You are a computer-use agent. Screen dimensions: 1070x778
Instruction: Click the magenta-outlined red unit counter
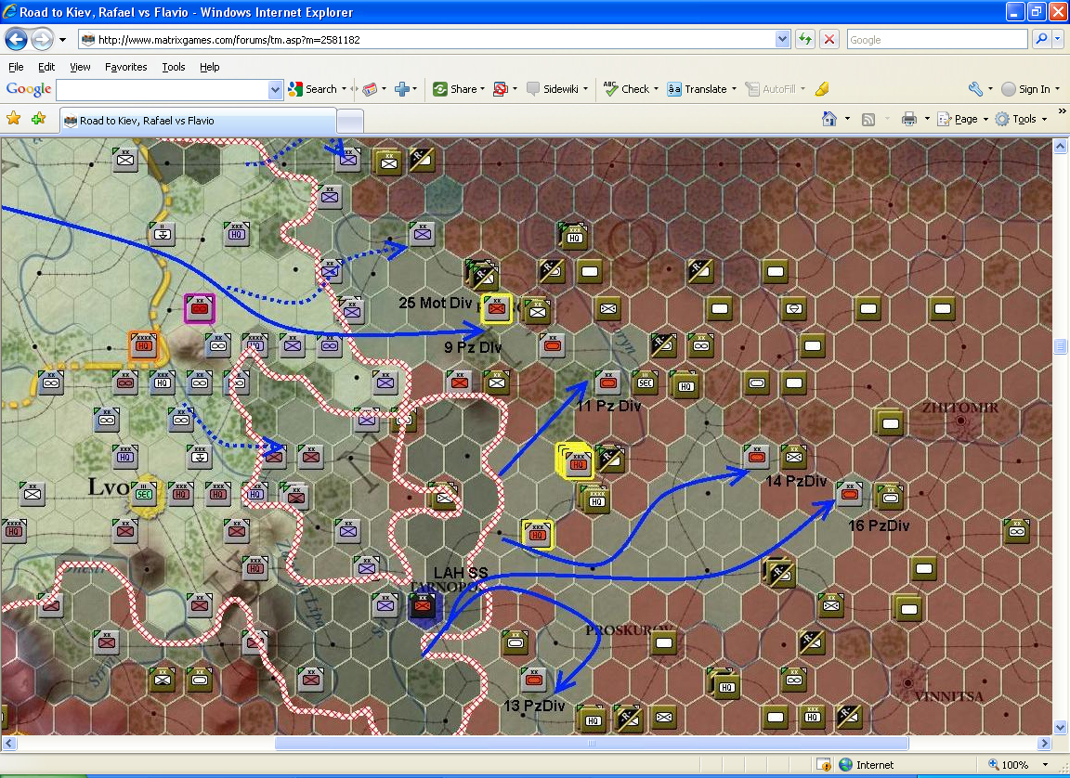tap(200, 309)
